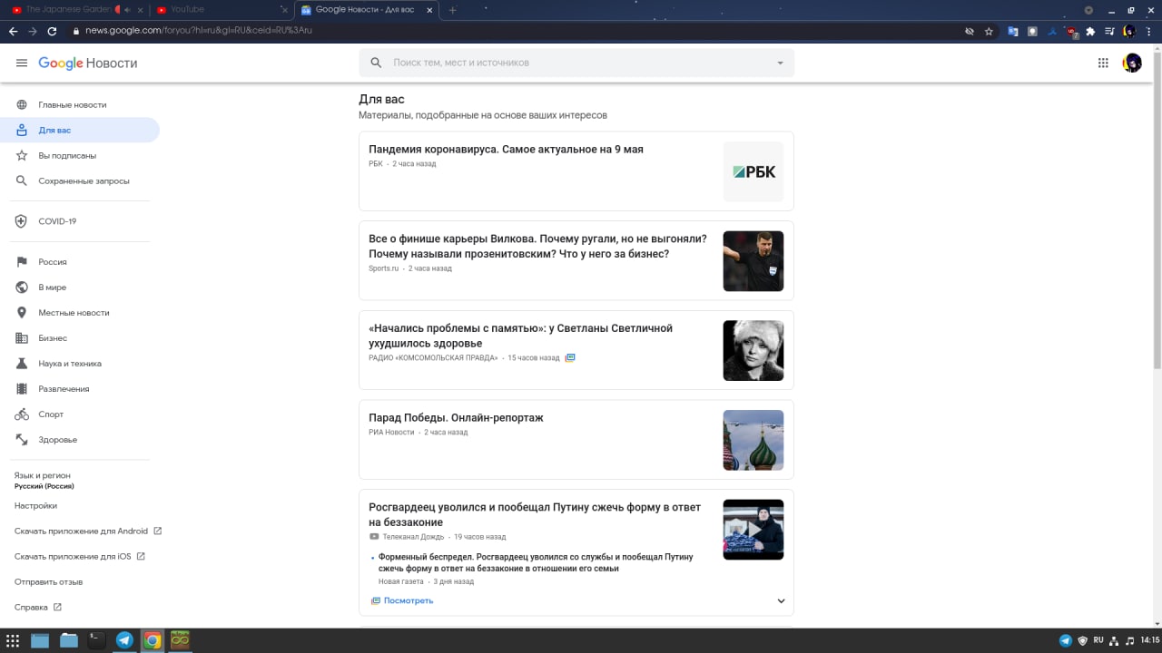The image size is (1162, 653).
Task: Click Посмотреть full coverage link
Action: (x=402, y=600)
